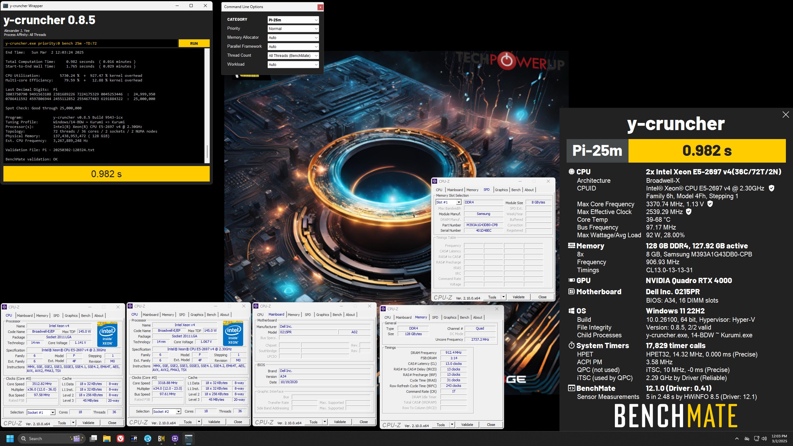Click the Uncore Frequency 2737.2 MHz value
Viewport: 793px width, 446px height.
(480, 339)
